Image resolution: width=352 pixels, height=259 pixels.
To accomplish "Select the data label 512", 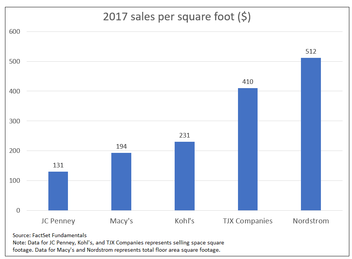I will click(311, 51).
